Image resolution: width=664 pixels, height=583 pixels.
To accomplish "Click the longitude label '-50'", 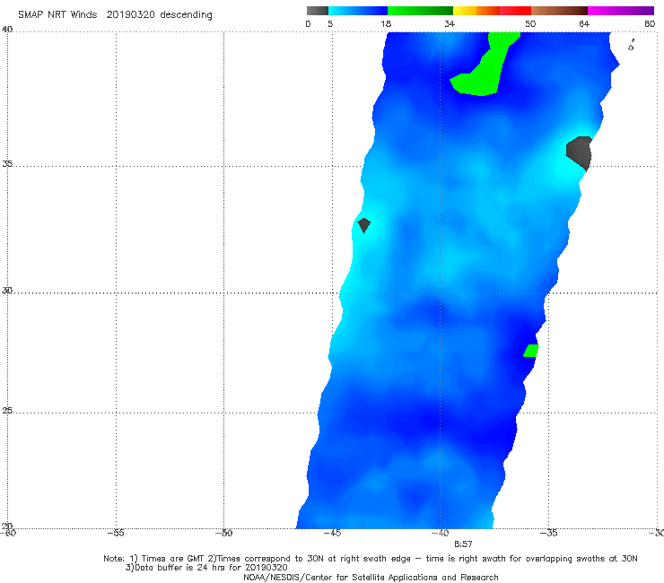I will pyautogui.click(x=223, y=533).
